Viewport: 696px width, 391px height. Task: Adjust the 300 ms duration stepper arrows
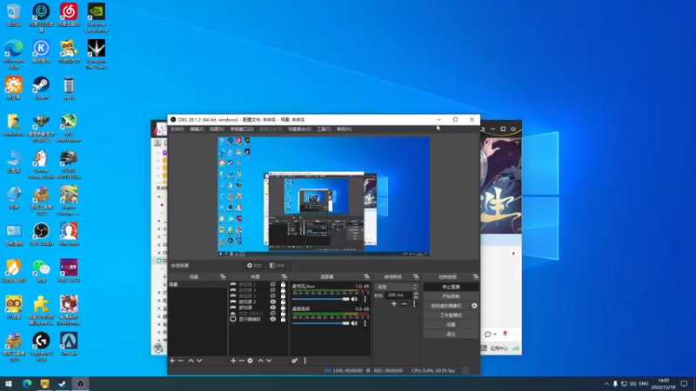coord(416,295)
